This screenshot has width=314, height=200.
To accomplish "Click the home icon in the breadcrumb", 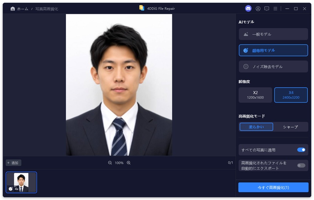I will 13,9.
